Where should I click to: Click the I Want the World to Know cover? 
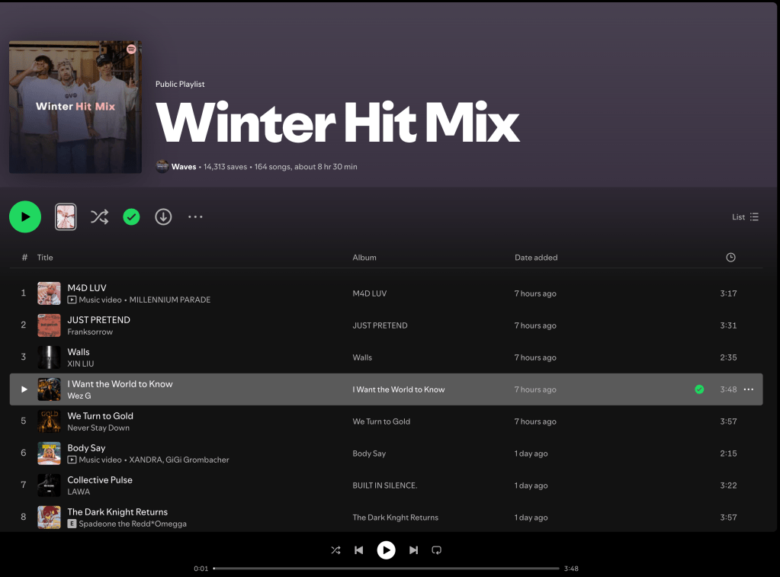pos(50,389)
